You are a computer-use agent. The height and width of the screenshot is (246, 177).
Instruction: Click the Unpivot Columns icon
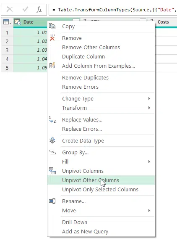pos(52,171)
